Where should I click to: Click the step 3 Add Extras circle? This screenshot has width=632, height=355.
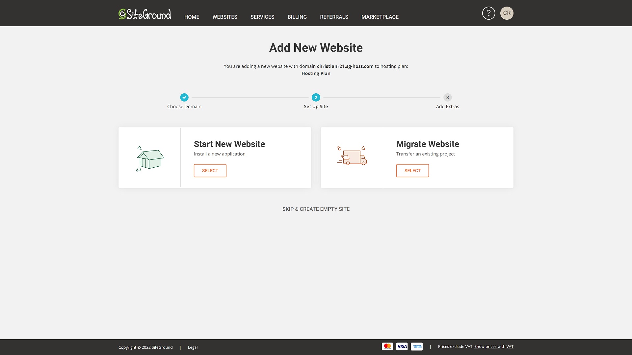(x=448, y=97)
